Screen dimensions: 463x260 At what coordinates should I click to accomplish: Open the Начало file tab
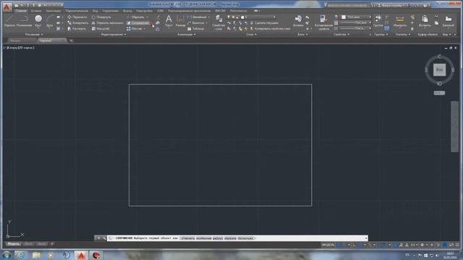point(15,40)
